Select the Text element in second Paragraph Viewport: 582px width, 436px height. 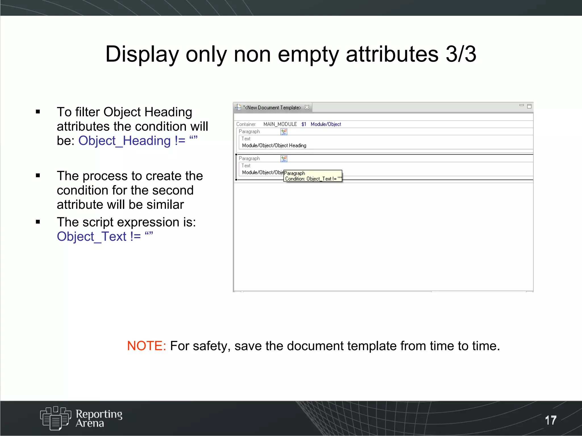tap(246, 165)
